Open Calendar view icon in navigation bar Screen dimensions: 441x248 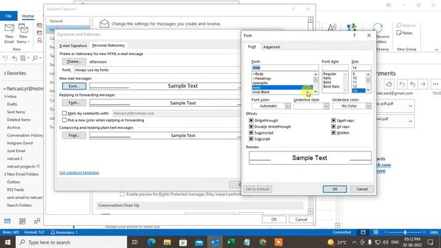pos(22,221)
